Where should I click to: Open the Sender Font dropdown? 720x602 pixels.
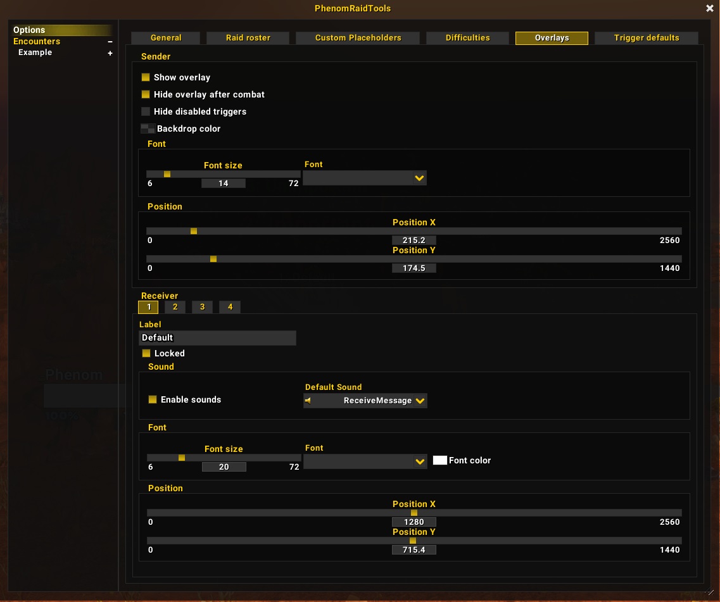click(365, 178)
